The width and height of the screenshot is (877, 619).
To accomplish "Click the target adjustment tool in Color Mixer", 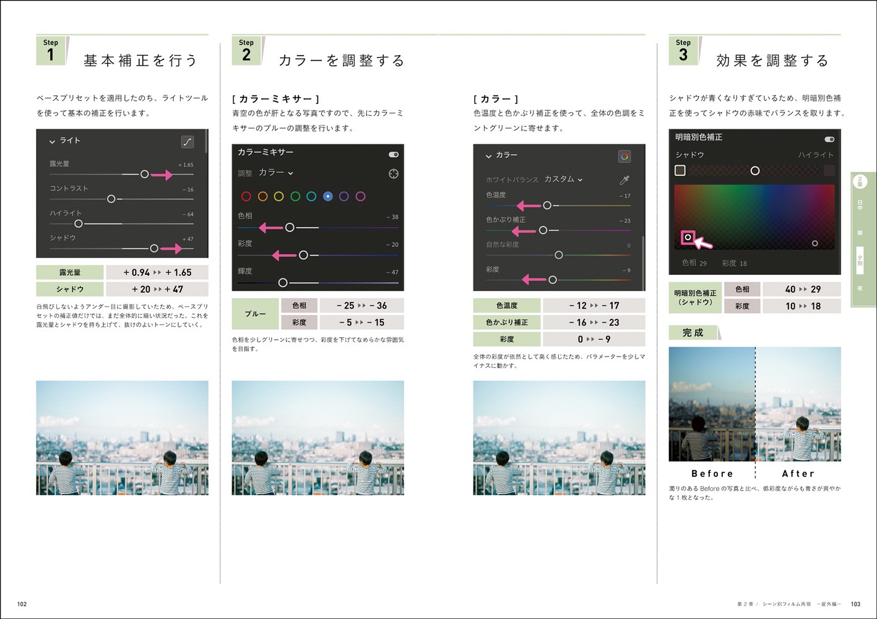I will coord(393,174).
